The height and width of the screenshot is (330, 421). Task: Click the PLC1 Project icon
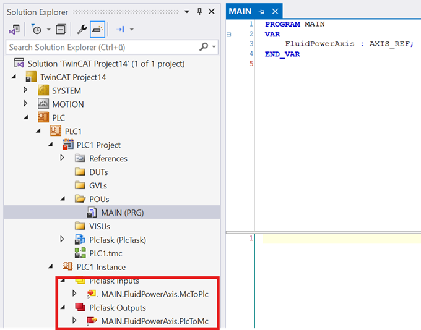[x=68, y=145]
